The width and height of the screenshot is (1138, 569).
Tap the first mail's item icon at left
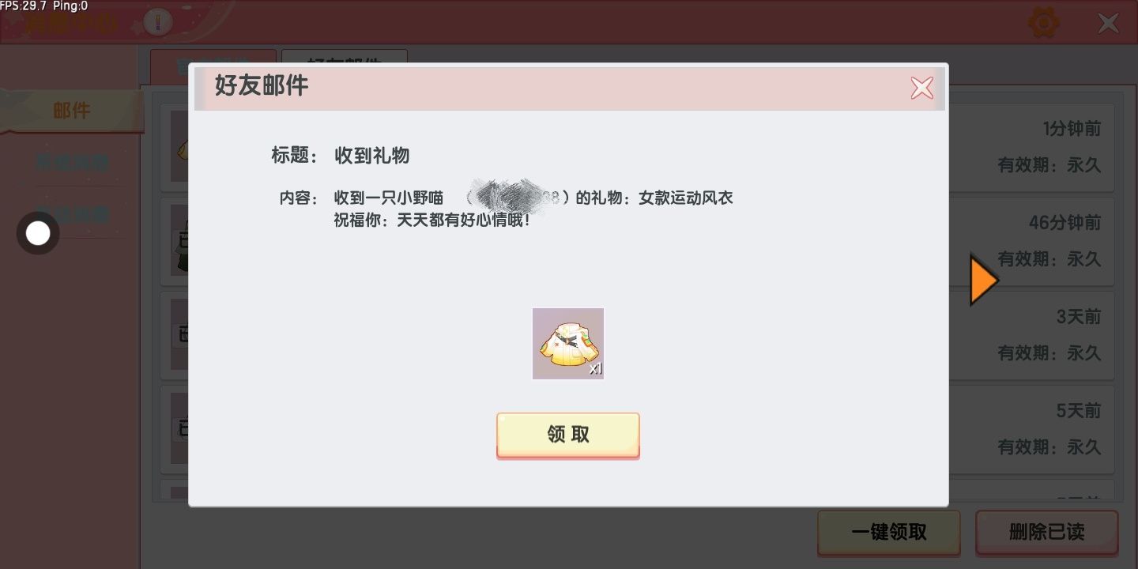(x=180, y=147)
